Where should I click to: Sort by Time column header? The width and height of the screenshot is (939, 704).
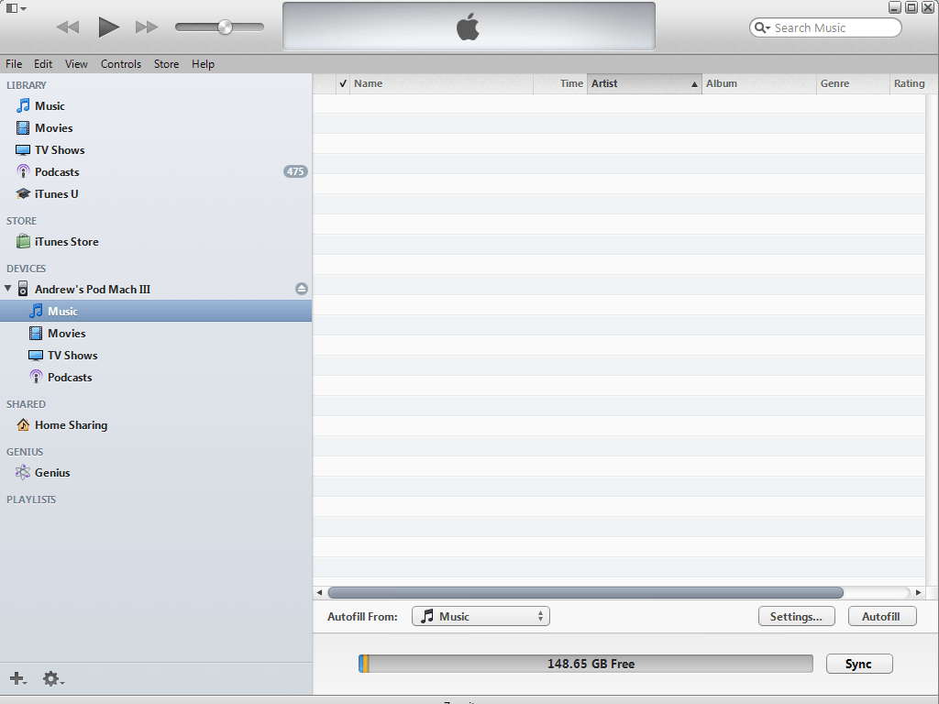560,83
